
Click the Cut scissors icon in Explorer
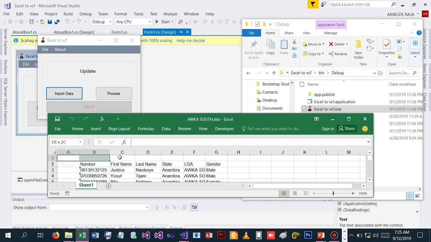[x=294, y=42]
